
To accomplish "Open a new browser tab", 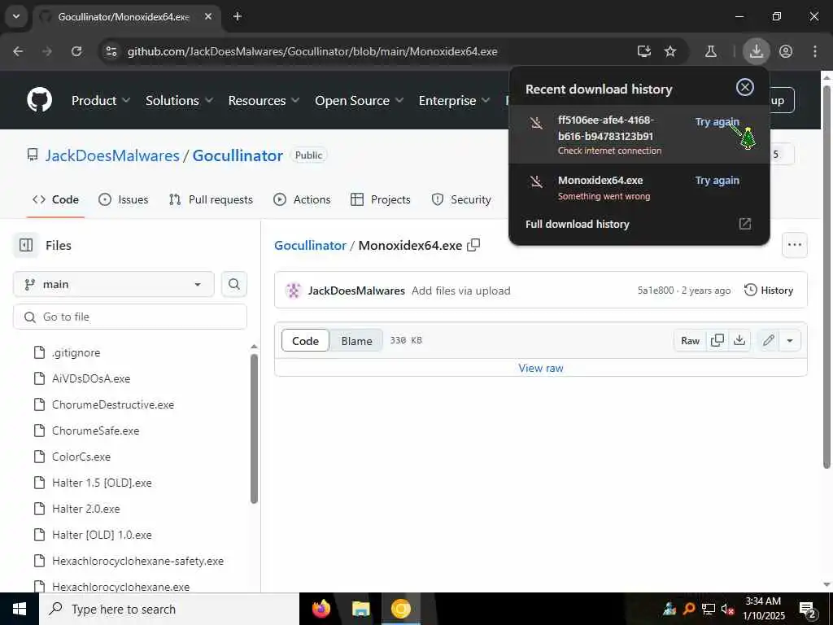I will click(x=238, y=16).
